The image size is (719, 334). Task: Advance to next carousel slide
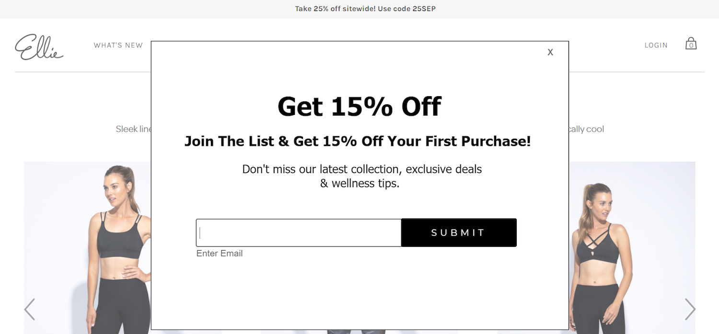coord(690,309)
